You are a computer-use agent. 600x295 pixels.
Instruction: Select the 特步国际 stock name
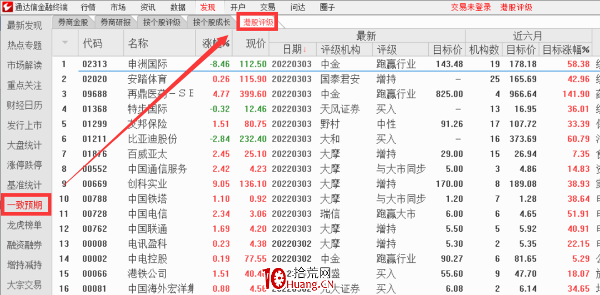pyautogui.click(x=148, y=109)
